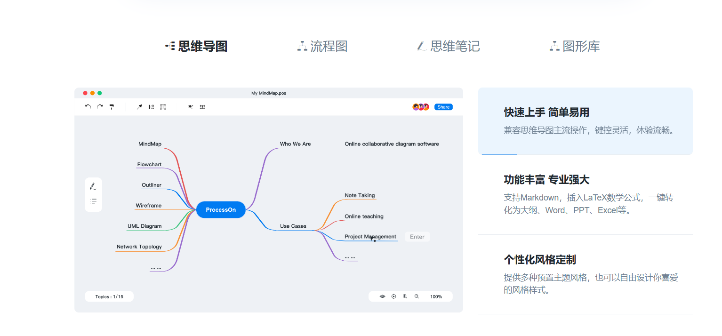
Task: Open the outline list icon on left panel
Action: pos(93,201)
